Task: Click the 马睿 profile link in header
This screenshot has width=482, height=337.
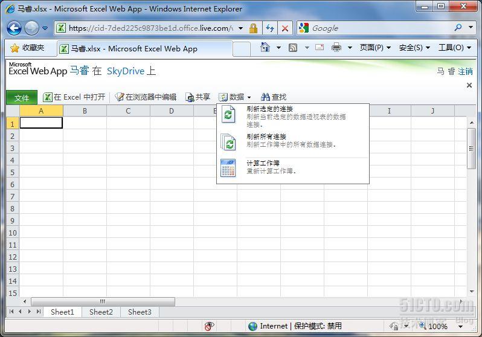Action: point(79,71)
